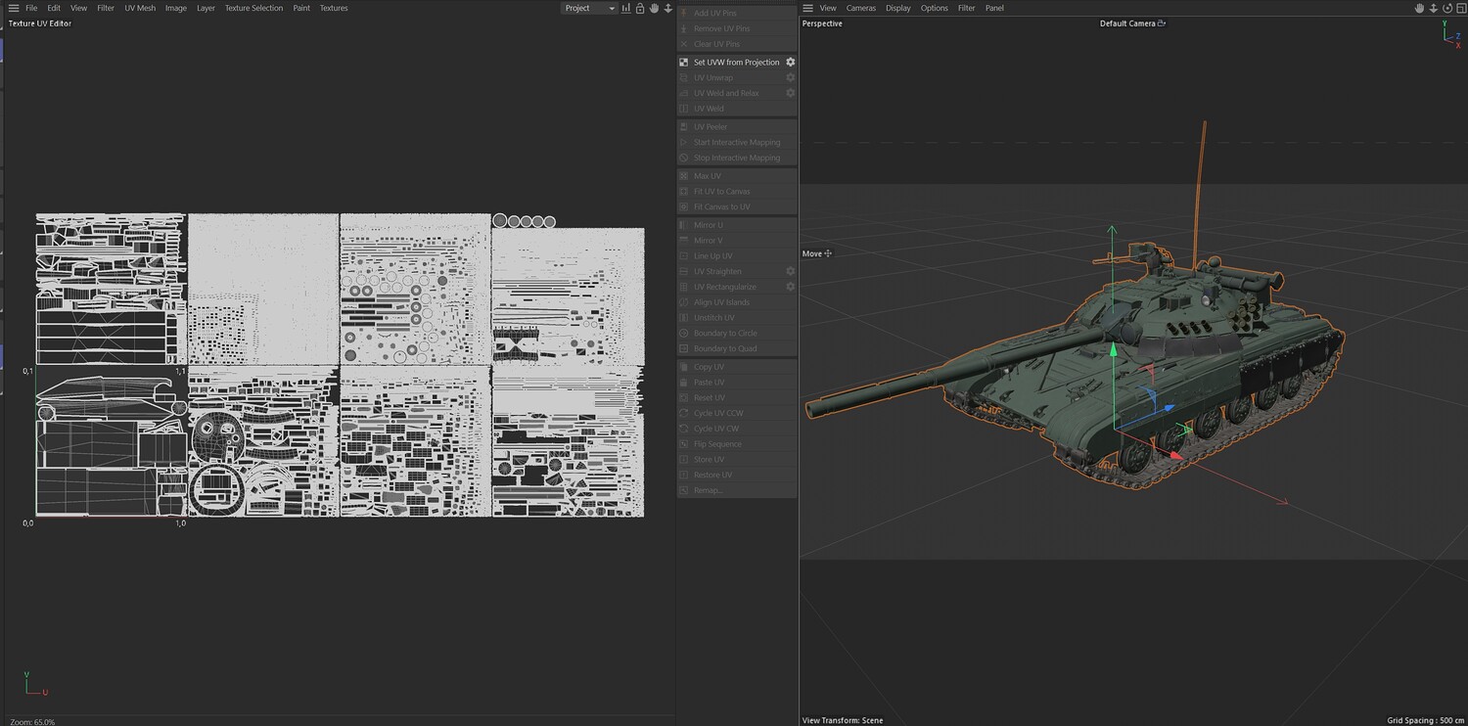
Task: Open settings gear for Set UVW from Projection
Action: click(791, 62)
